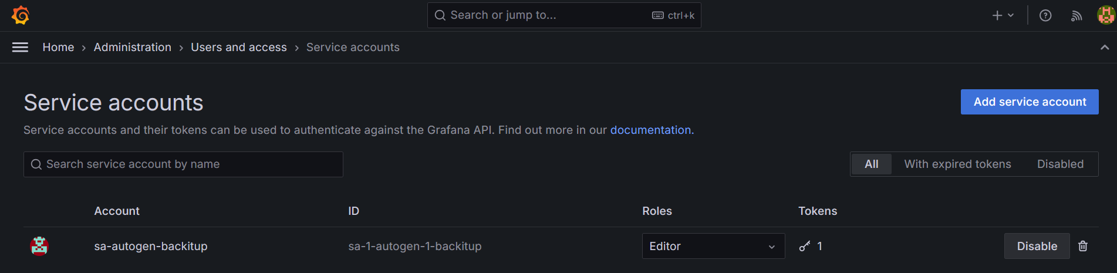The width and height of the screenshot is (1117, 273).
Task: Open the news RSS feed icon
Action: pos(1076,16)
